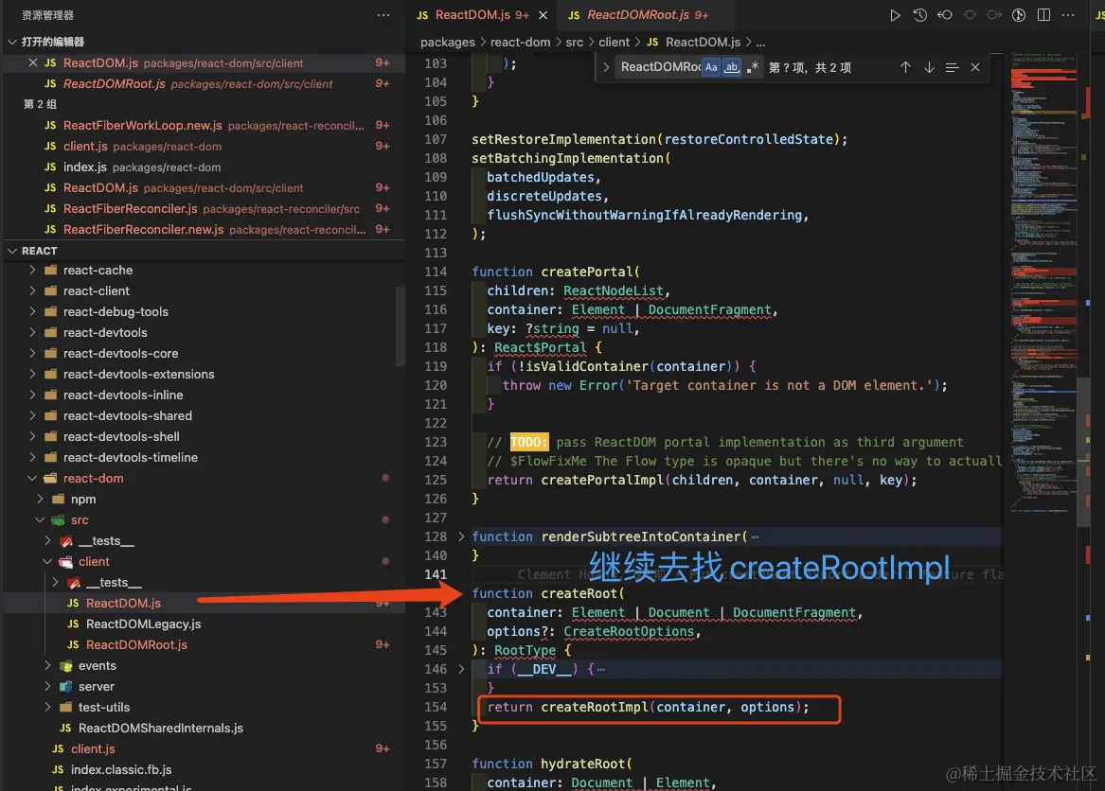Open ReactFiberWorkLoop.new.js from open editors
The width and height of the screenshot is (1105, 791).
(203, 126)
